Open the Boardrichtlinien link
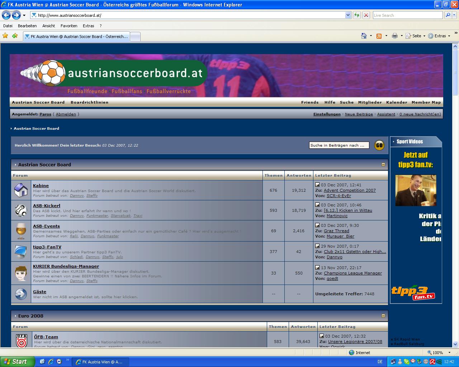Screen dimensions: 459x367 [x=89, y=102]
